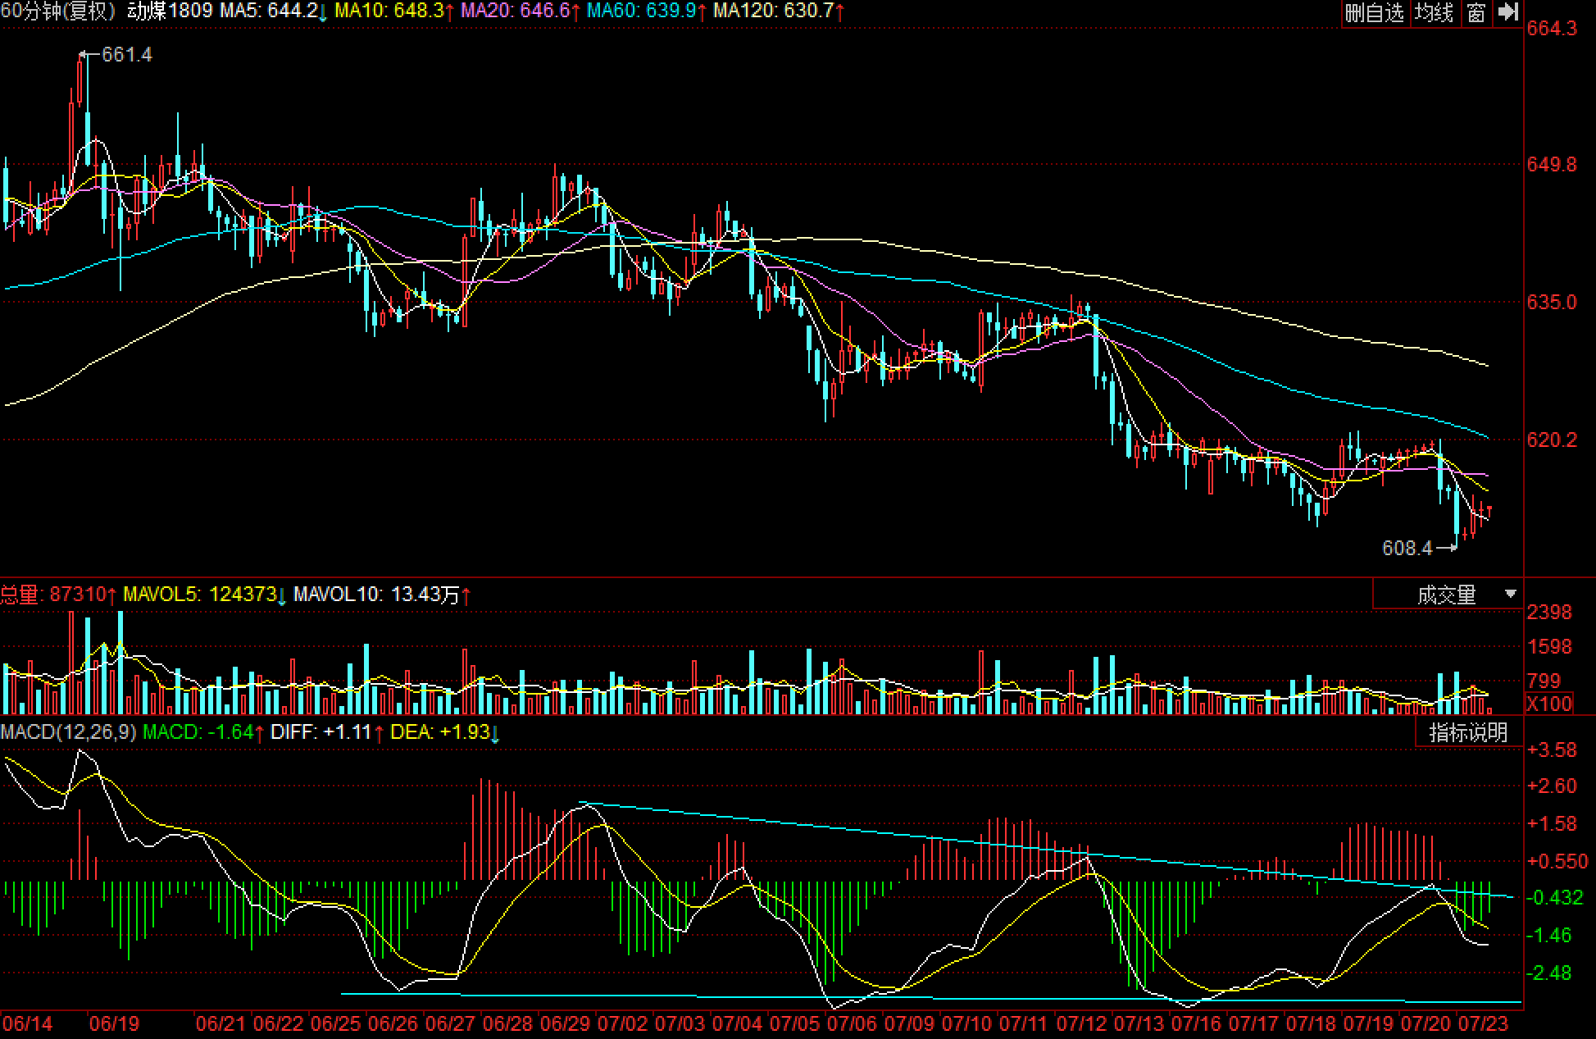
Task: Click the 06/28 date on the time axis
Action: click(507, 1024)
